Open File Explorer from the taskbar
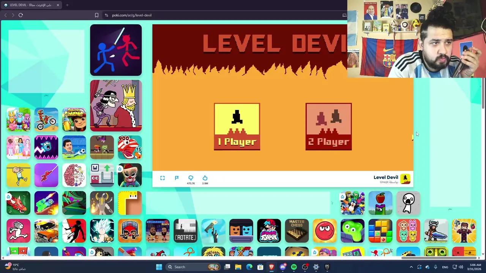 coord(238,267)
